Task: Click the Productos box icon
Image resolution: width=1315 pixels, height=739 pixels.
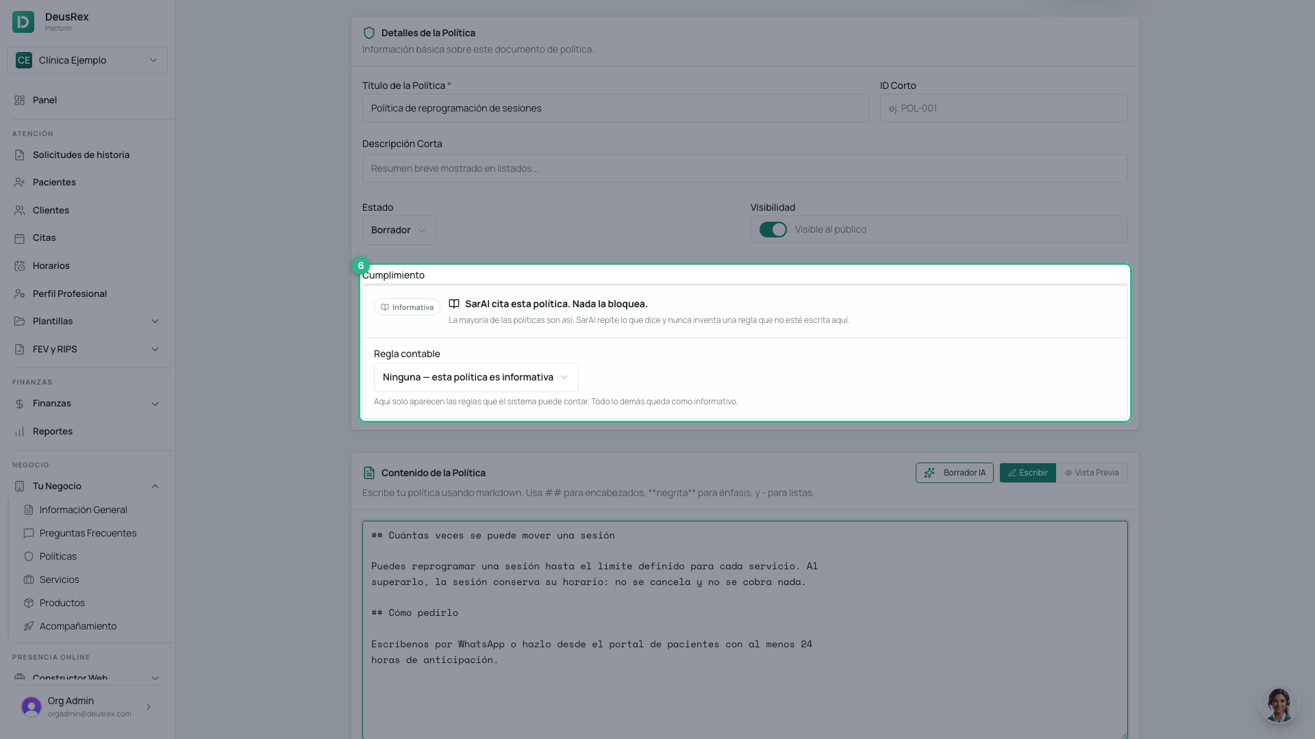Action: (x=29, y=603)
